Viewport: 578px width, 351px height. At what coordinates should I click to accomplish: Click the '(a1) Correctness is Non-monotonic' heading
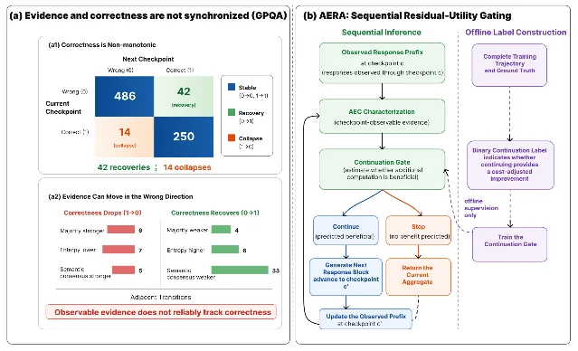(102, 44)
